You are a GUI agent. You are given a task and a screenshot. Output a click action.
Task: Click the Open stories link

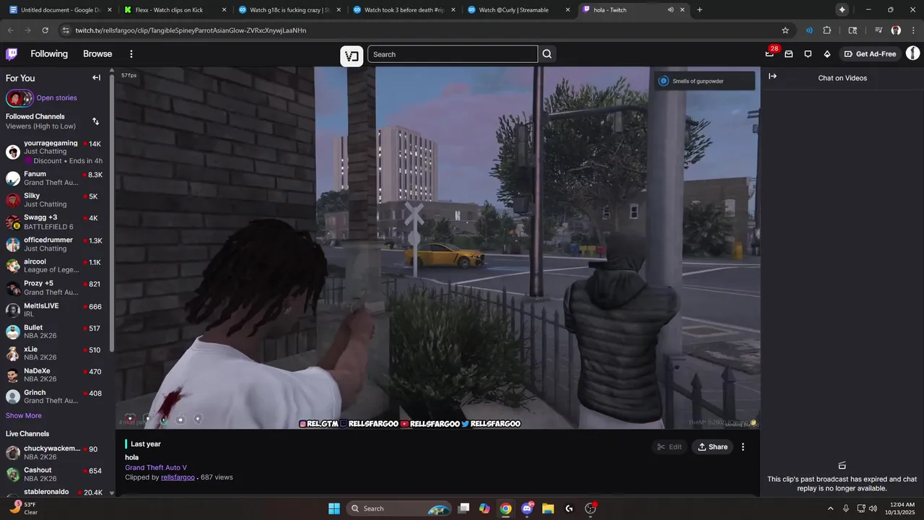pos(56,98)
